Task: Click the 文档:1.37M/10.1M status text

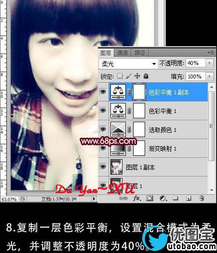Action: point(58,199)
